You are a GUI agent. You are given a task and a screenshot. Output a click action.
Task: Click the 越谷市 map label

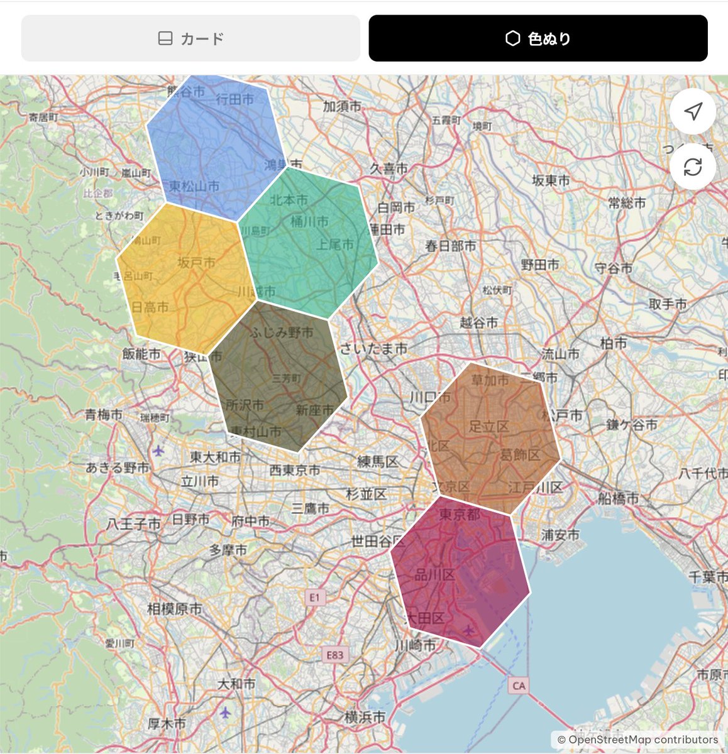[x=479, y=323]
